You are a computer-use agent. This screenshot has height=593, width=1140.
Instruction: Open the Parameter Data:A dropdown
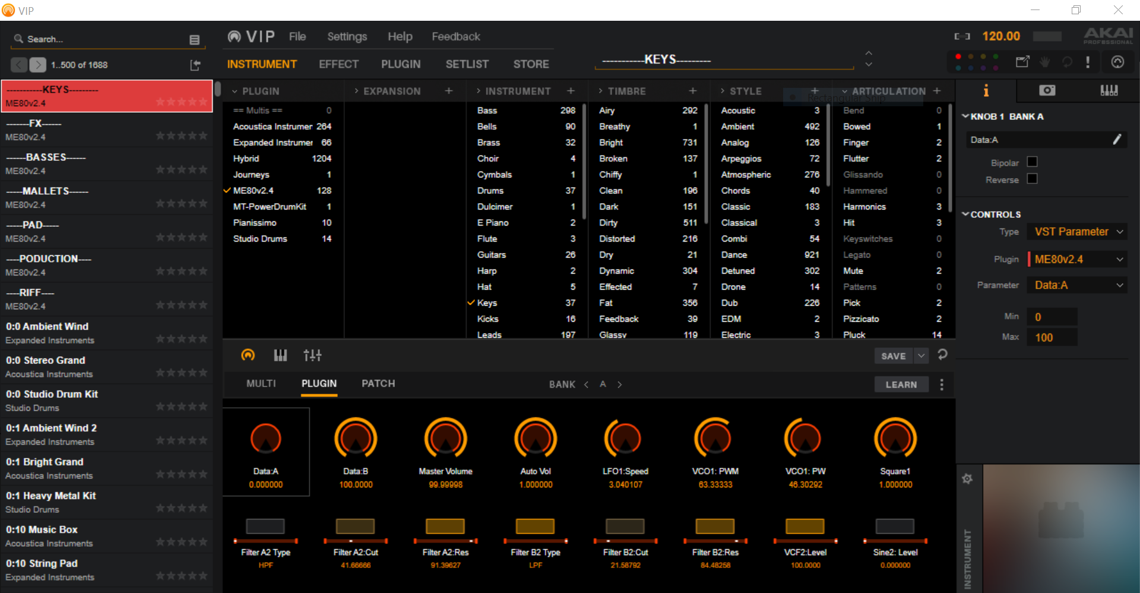point(1078,285)
